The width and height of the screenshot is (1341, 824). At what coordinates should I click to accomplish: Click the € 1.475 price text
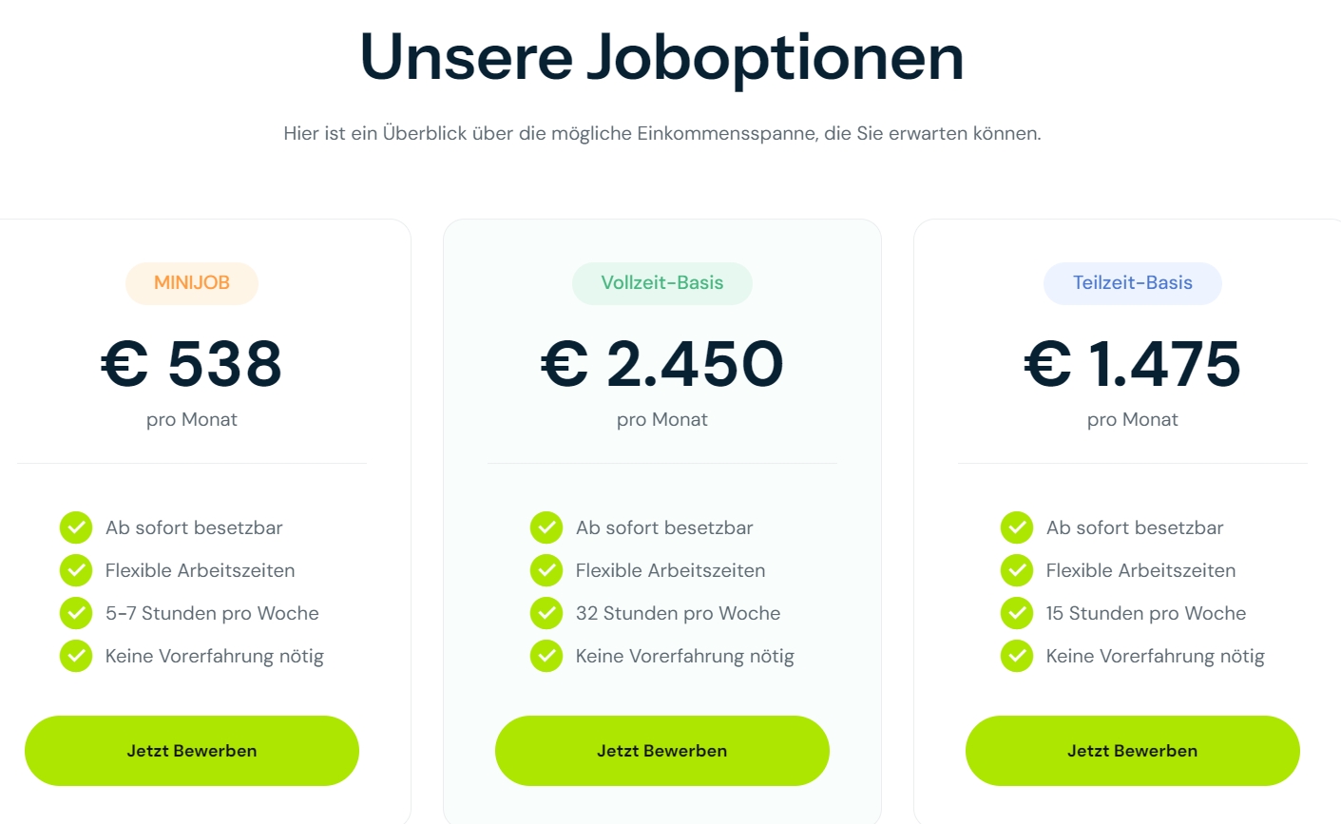(1133, 364)
